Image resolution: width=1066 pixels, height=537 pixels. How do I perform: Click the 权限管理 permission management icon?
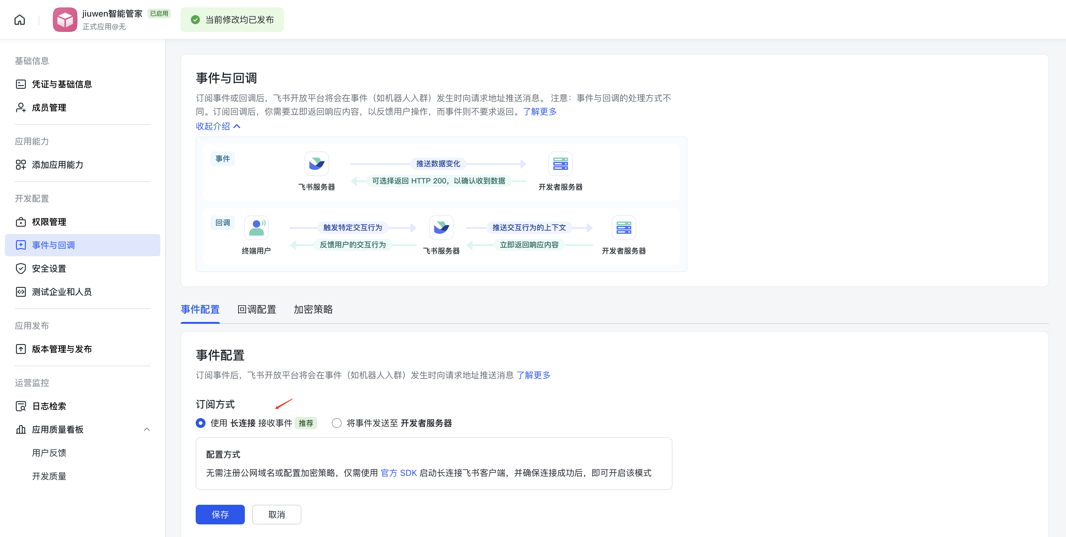coord(21,222)
